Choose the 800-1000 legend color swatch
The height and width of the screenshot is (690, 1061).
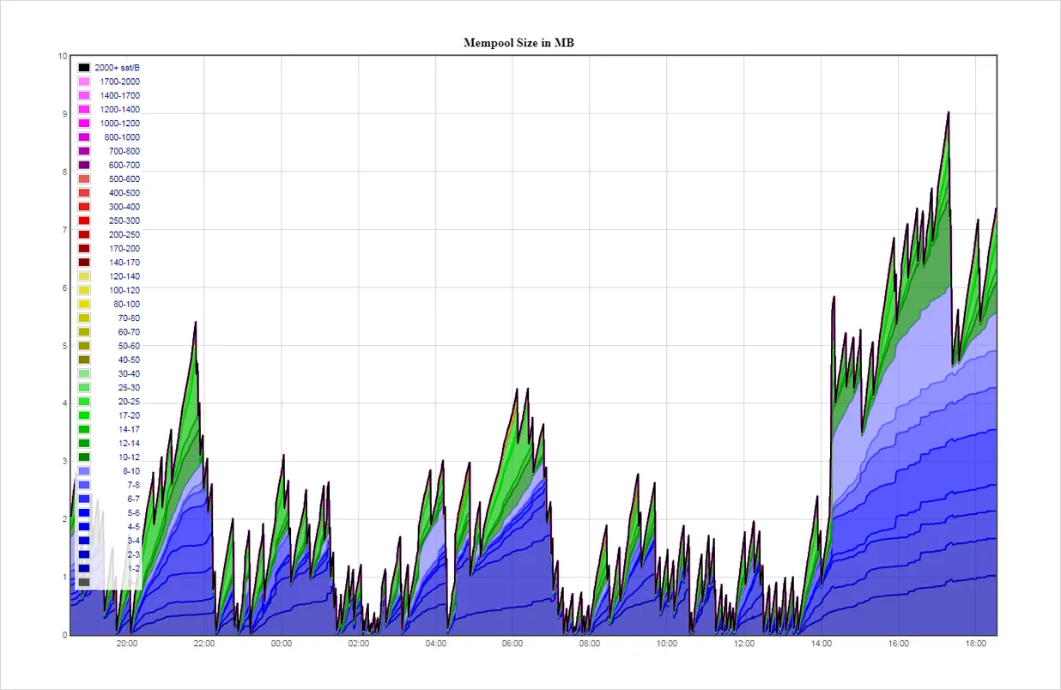coord(84,137)
